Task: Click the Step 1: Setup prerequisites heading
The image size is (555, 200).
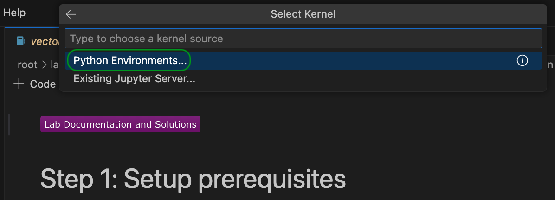Action: (x=193, y=179)
